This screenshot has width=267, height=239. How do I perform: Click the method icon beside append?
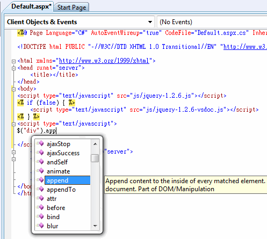40,180
